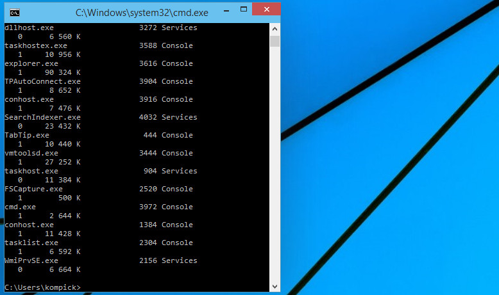Click PID 2156 Services entry
This screenshot has width=499, height=295.
coord(168,260)
